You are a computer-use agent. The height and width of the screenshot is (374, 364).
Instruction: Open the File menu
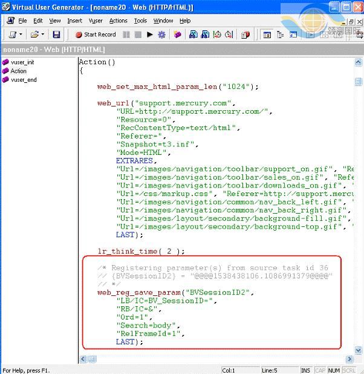click(22, 21)
